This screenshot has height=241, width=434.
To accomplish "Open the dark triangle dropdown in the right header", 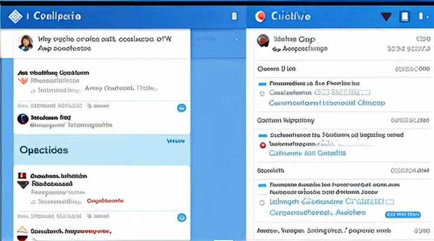I will pyautogui.click(x=386, y=17).
